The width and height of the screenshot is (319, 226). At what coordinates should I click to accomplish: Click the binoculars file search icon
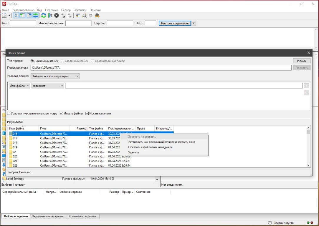[97, 16]
